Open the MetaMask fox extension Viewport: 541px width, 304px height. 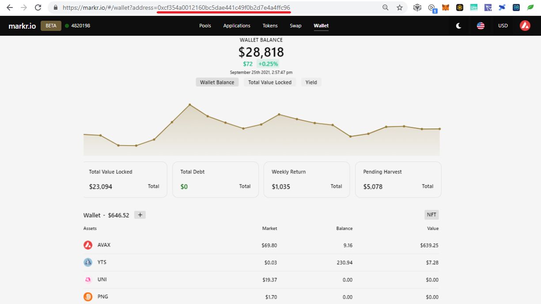coord(446,8)
